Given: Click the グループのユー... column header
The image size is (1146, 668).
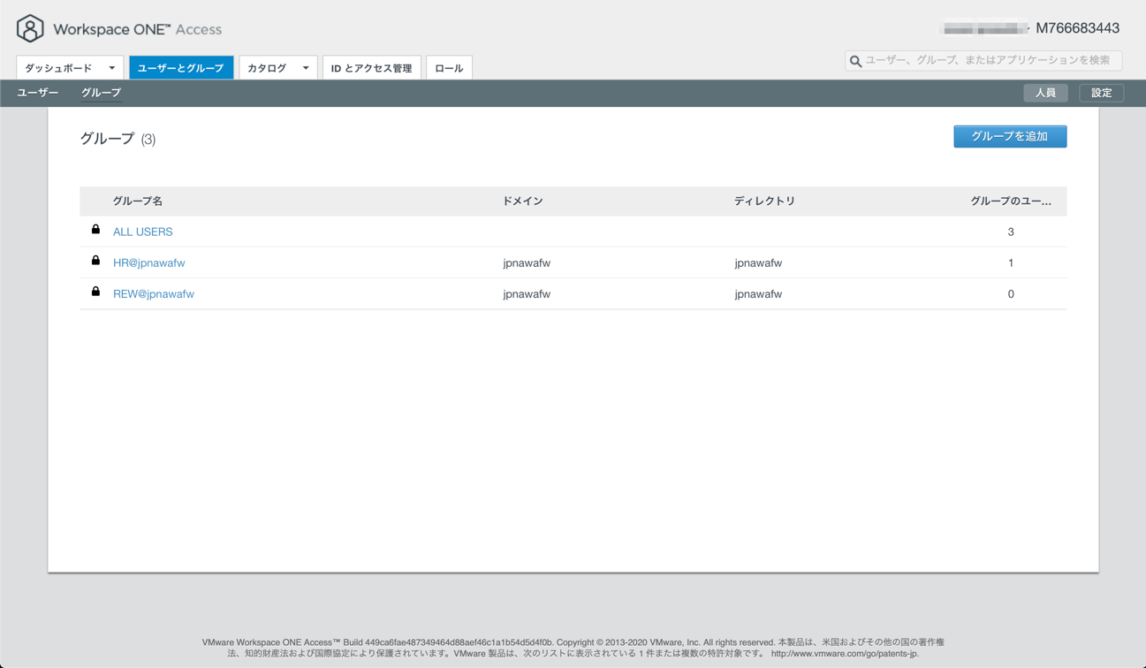Looking at the screenshot, I should [x=1010, y=201].
